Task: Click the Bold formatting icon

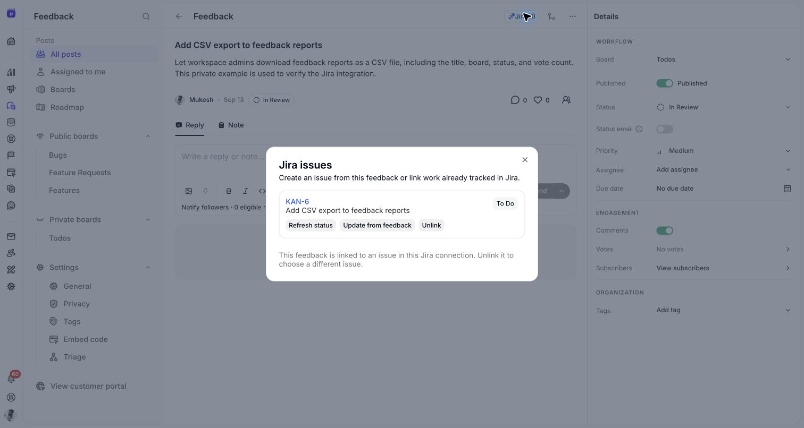Action: point(229,191)
